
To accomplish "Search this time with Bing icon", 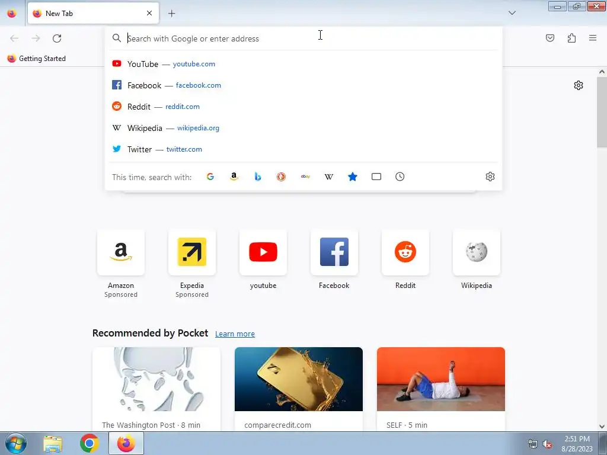I will (x=258, y=177).
